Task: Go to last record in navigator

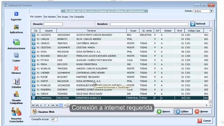Action: tap(57, 105)
